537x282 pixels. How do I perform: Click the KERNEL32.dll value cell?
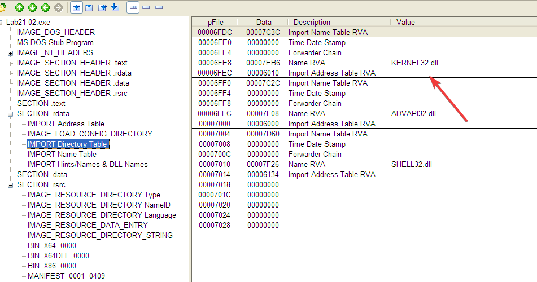414,63
